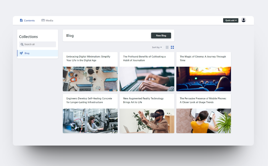The height and width of the screenshot is (166, 268).
Task: Expand the Quick add dropdown
Action: tap(231, 20)
